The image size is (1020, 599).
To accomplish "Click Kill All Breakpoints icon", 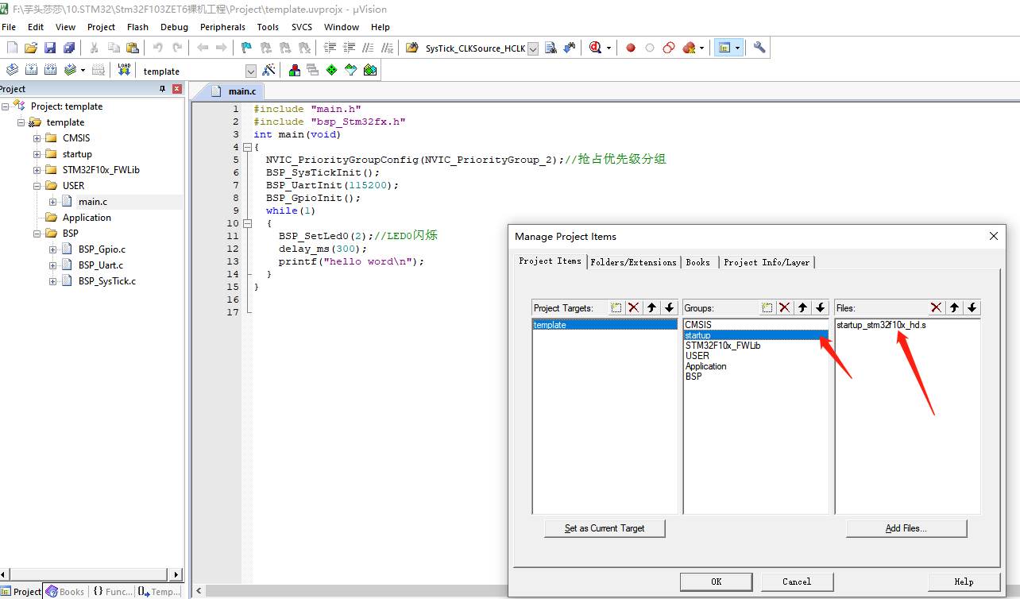I will [689, 48].
